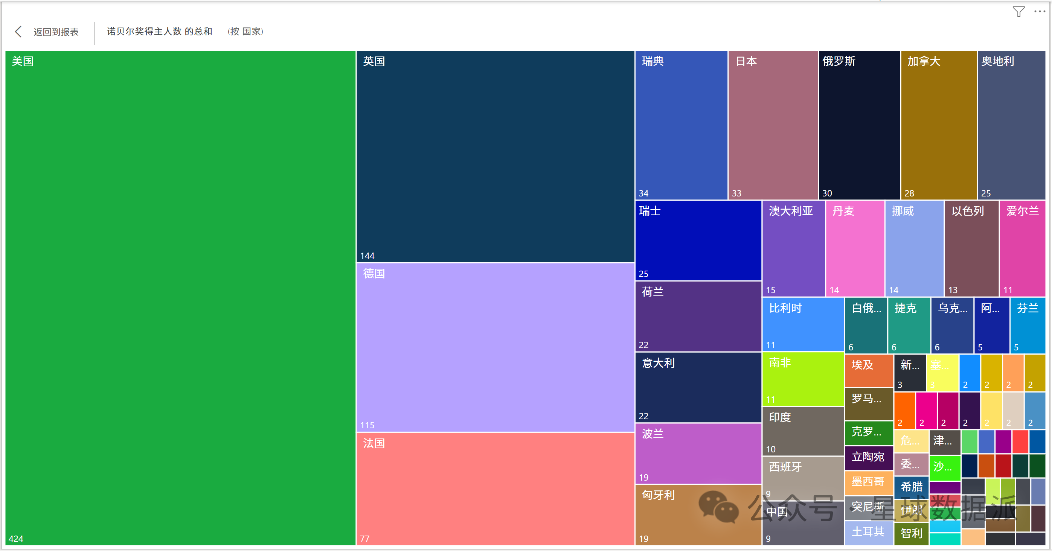
Task: Click the pink 法国 treemap tile
Action: pos(495,489)
